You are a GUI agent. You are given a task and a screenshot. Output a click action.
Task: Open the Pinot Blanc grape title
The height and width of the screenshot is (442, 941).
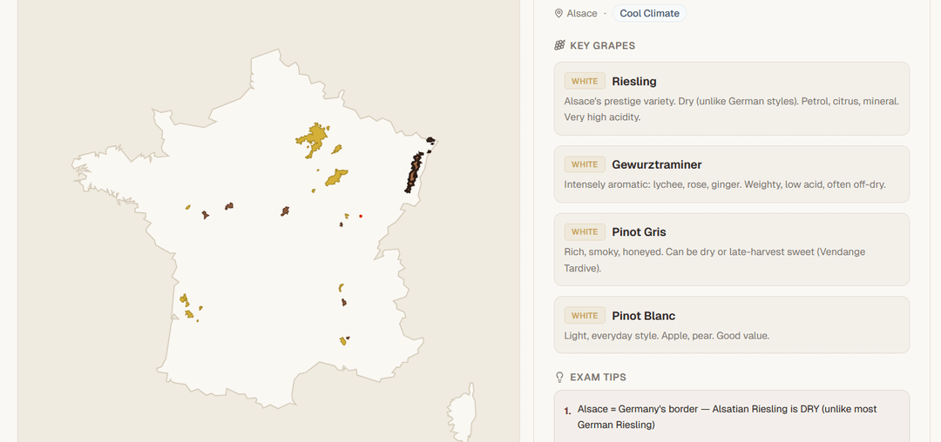(x=644, y=316)
